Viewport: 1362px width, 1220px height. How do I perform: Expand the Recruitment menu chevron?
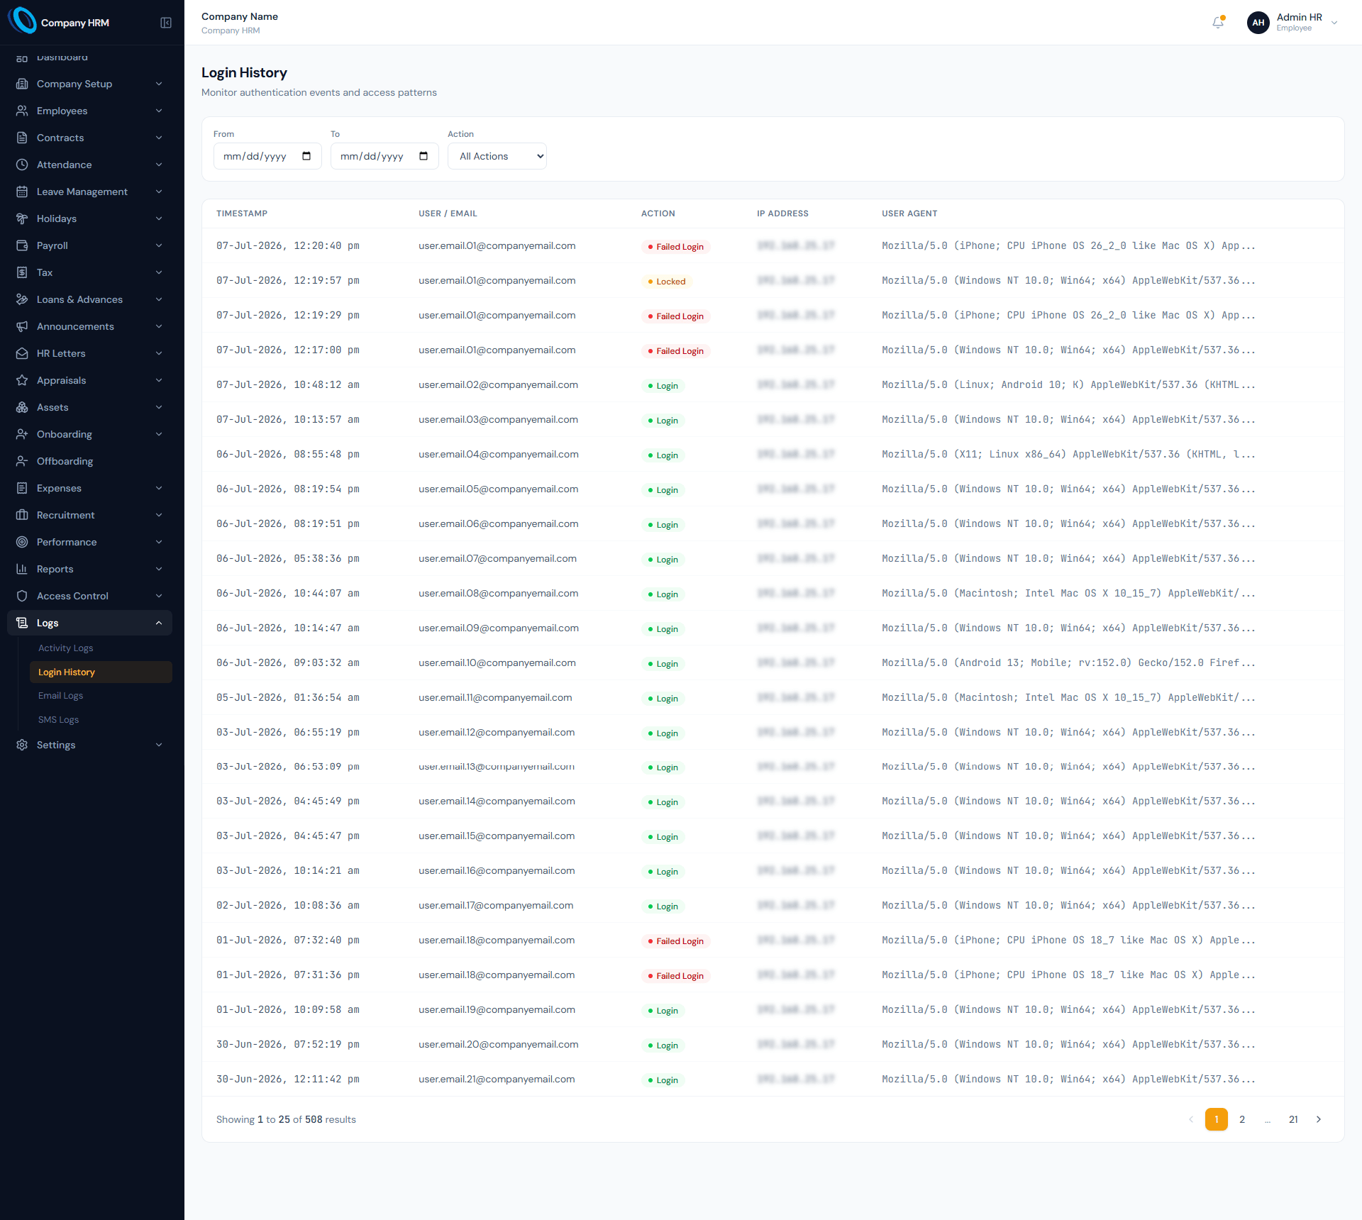pos(159,515)
